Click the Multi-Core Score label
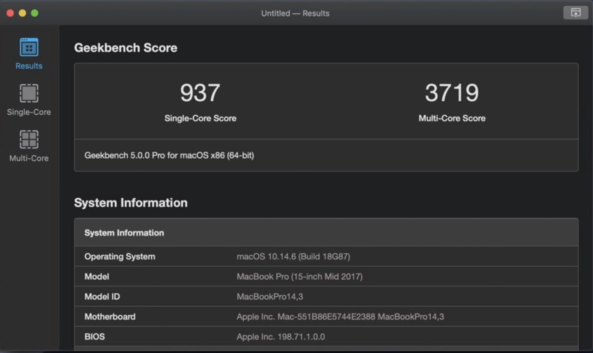Viewport: 593px width, 353px height. click(452, 118)
